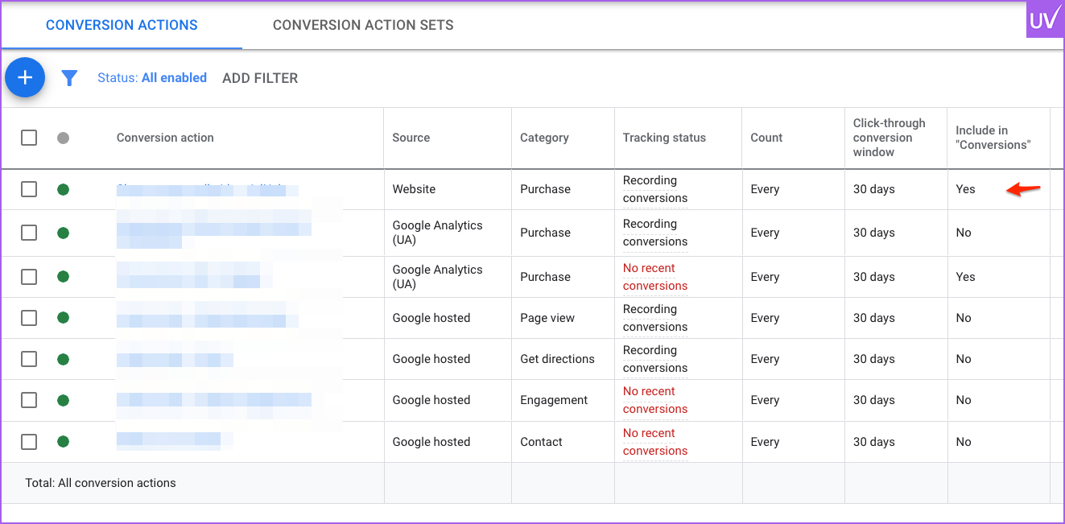The width and height of the screenshot is (1065, 524).
Task: Toggle the select-all checkbox in table header
Action: [29, 138]
